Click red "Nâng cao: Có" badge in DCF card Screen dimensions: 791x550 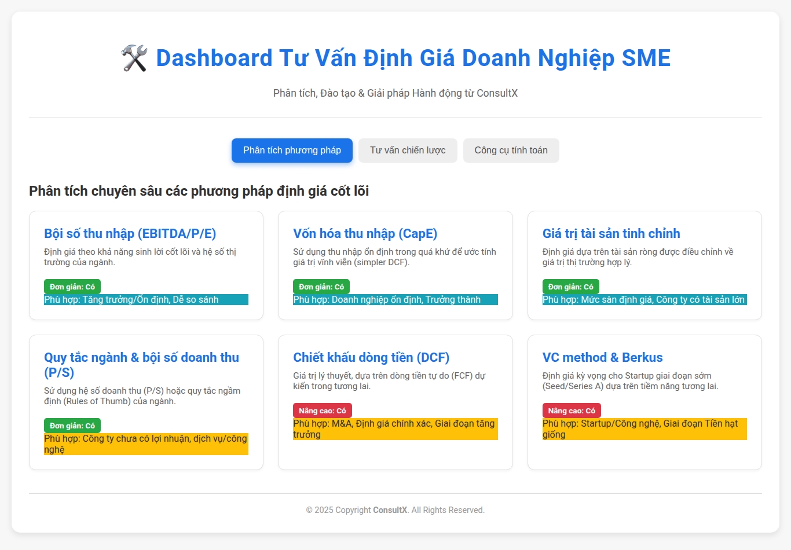coord(323,410)
